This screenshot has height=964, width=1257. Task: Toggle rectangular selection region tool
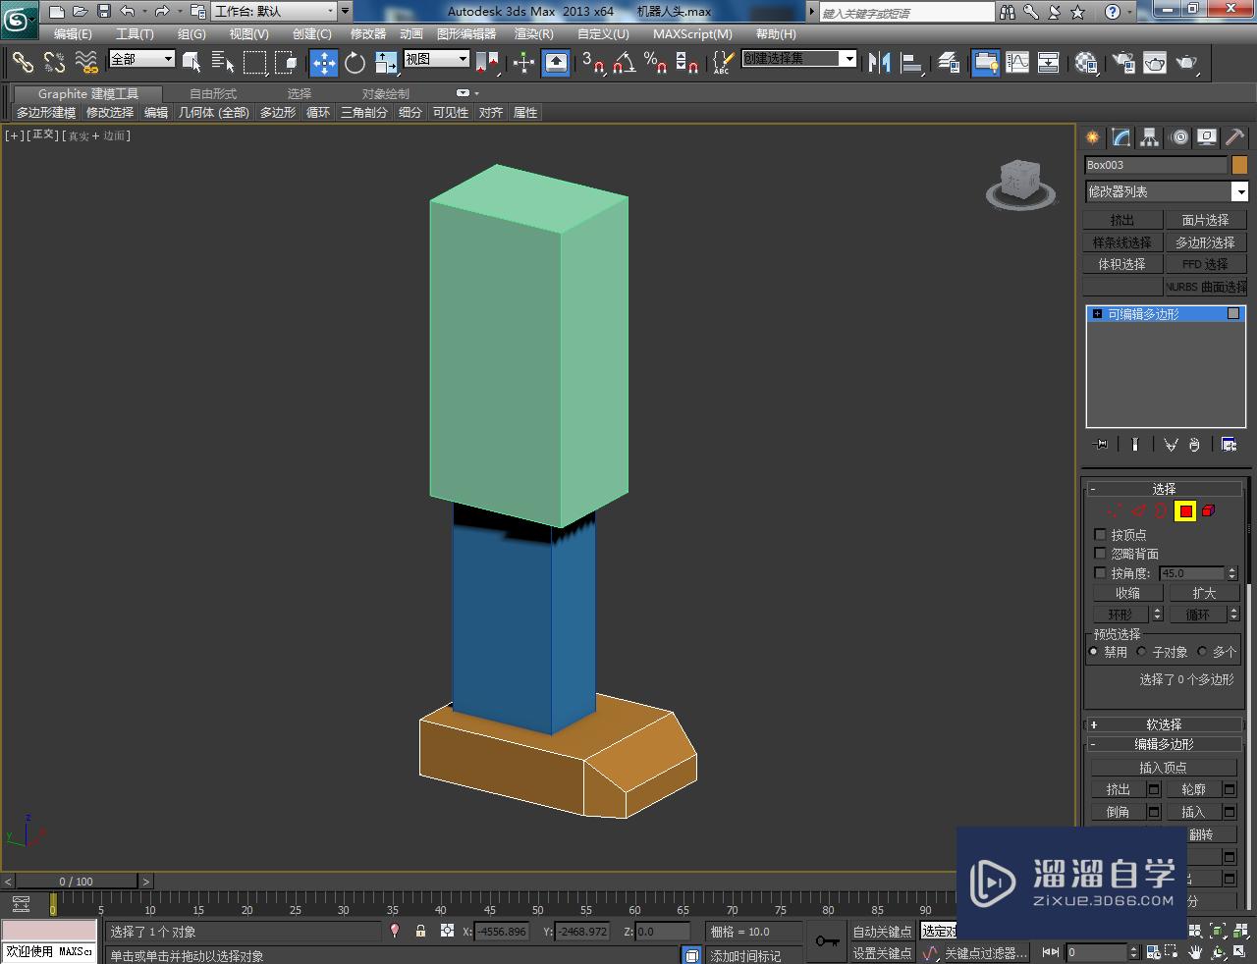pyautogui.click(x=254, y=63)
